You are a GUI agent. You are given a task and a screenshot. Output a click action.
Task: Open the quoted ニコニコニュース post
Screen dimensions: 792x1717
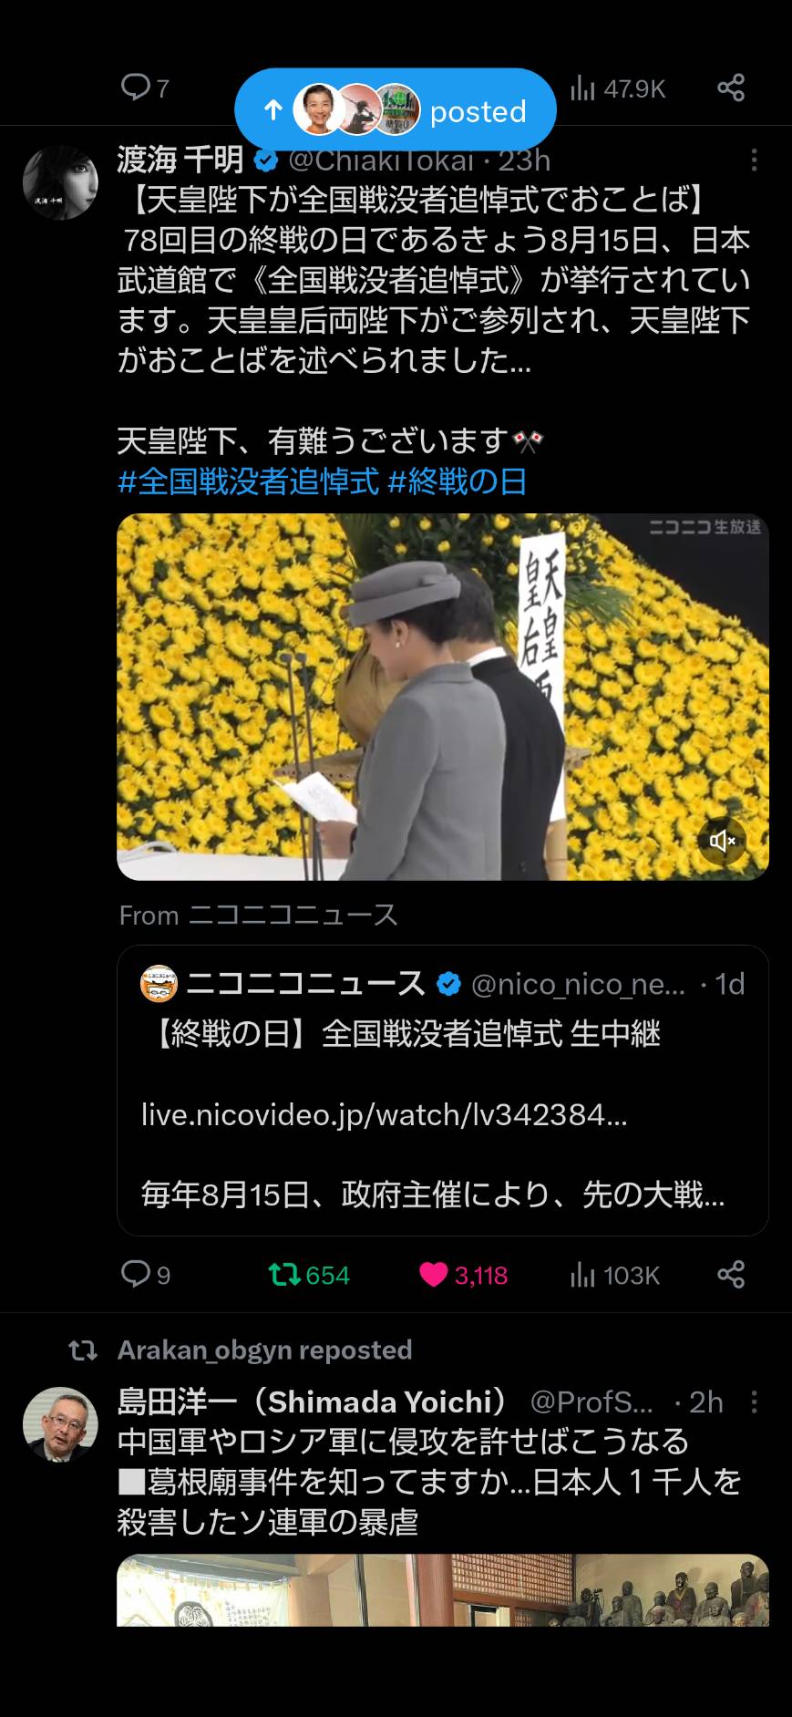(x=443, y=1090)
